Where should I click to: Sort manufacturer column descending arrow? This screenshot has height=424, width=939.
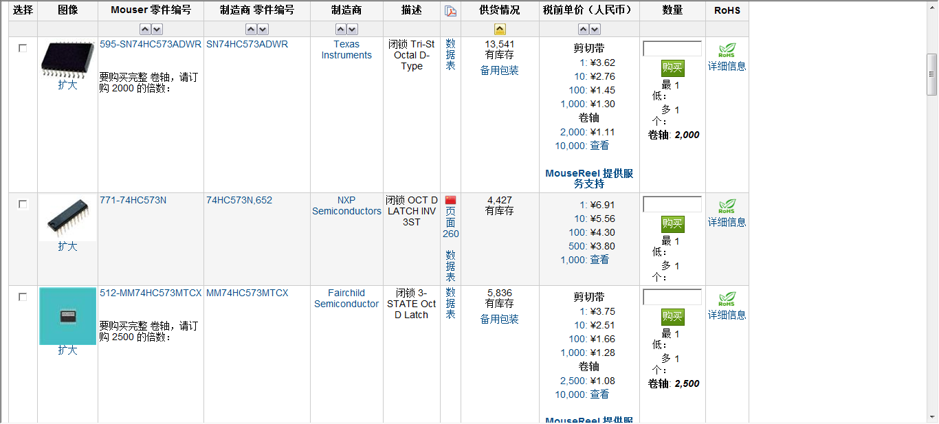click(x=352, y=30)
